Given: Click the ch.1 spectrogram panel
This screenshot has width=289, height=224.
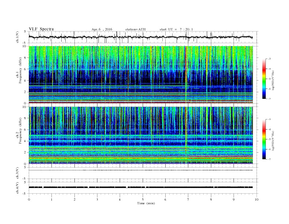Looking at the screenshot, I should coord(141,75).
